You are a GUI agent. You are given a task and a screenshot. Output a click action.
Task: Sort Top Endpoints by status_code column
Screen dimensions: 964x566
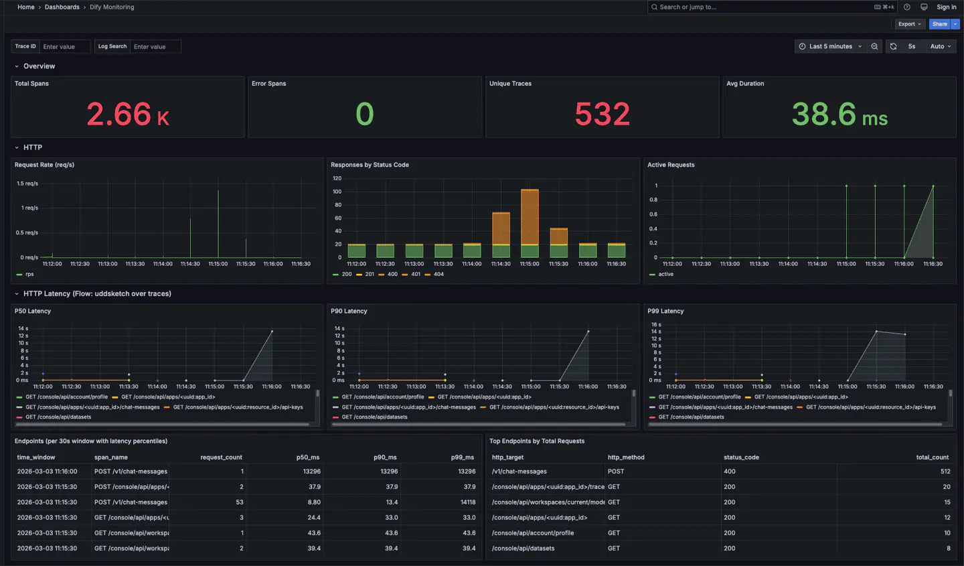click(741, 457)
